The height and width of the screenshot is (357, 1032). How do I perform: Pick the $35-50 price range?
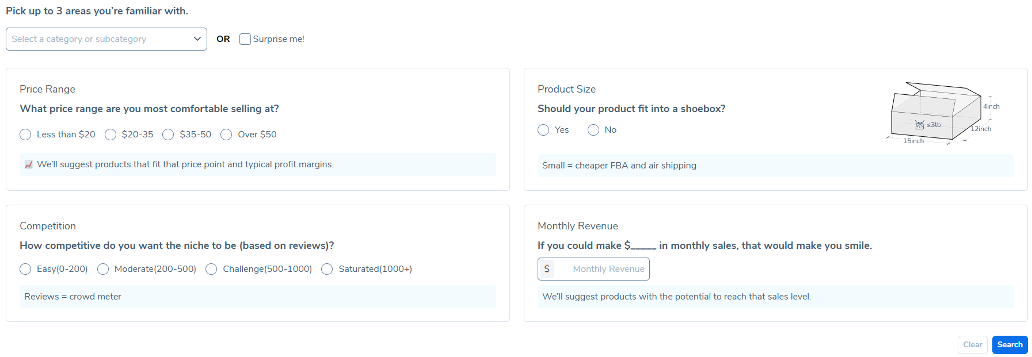coord(168,135)
